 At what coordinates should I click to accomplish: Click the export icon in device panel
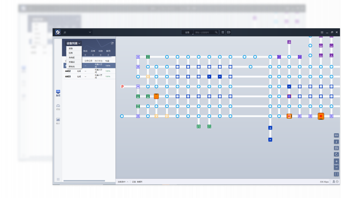pos(112,43)
